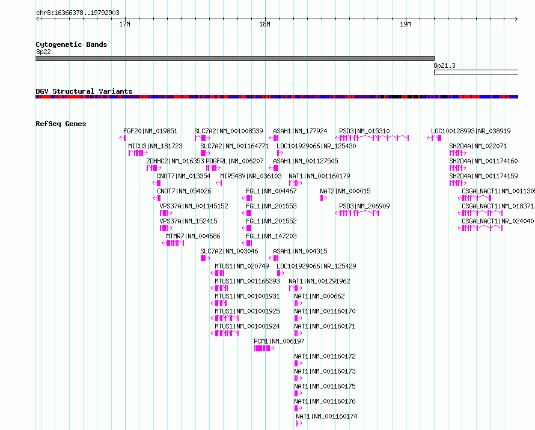Click FGL1|NM_201552 label
This screenshot has width=535, height=430.
click(271, 221)
